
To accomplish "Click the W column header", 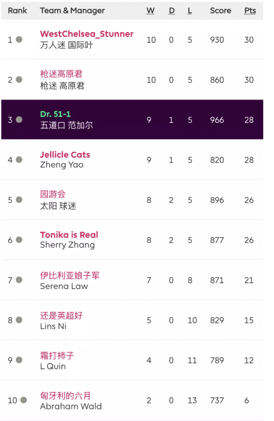I will (x=151, y=11).
